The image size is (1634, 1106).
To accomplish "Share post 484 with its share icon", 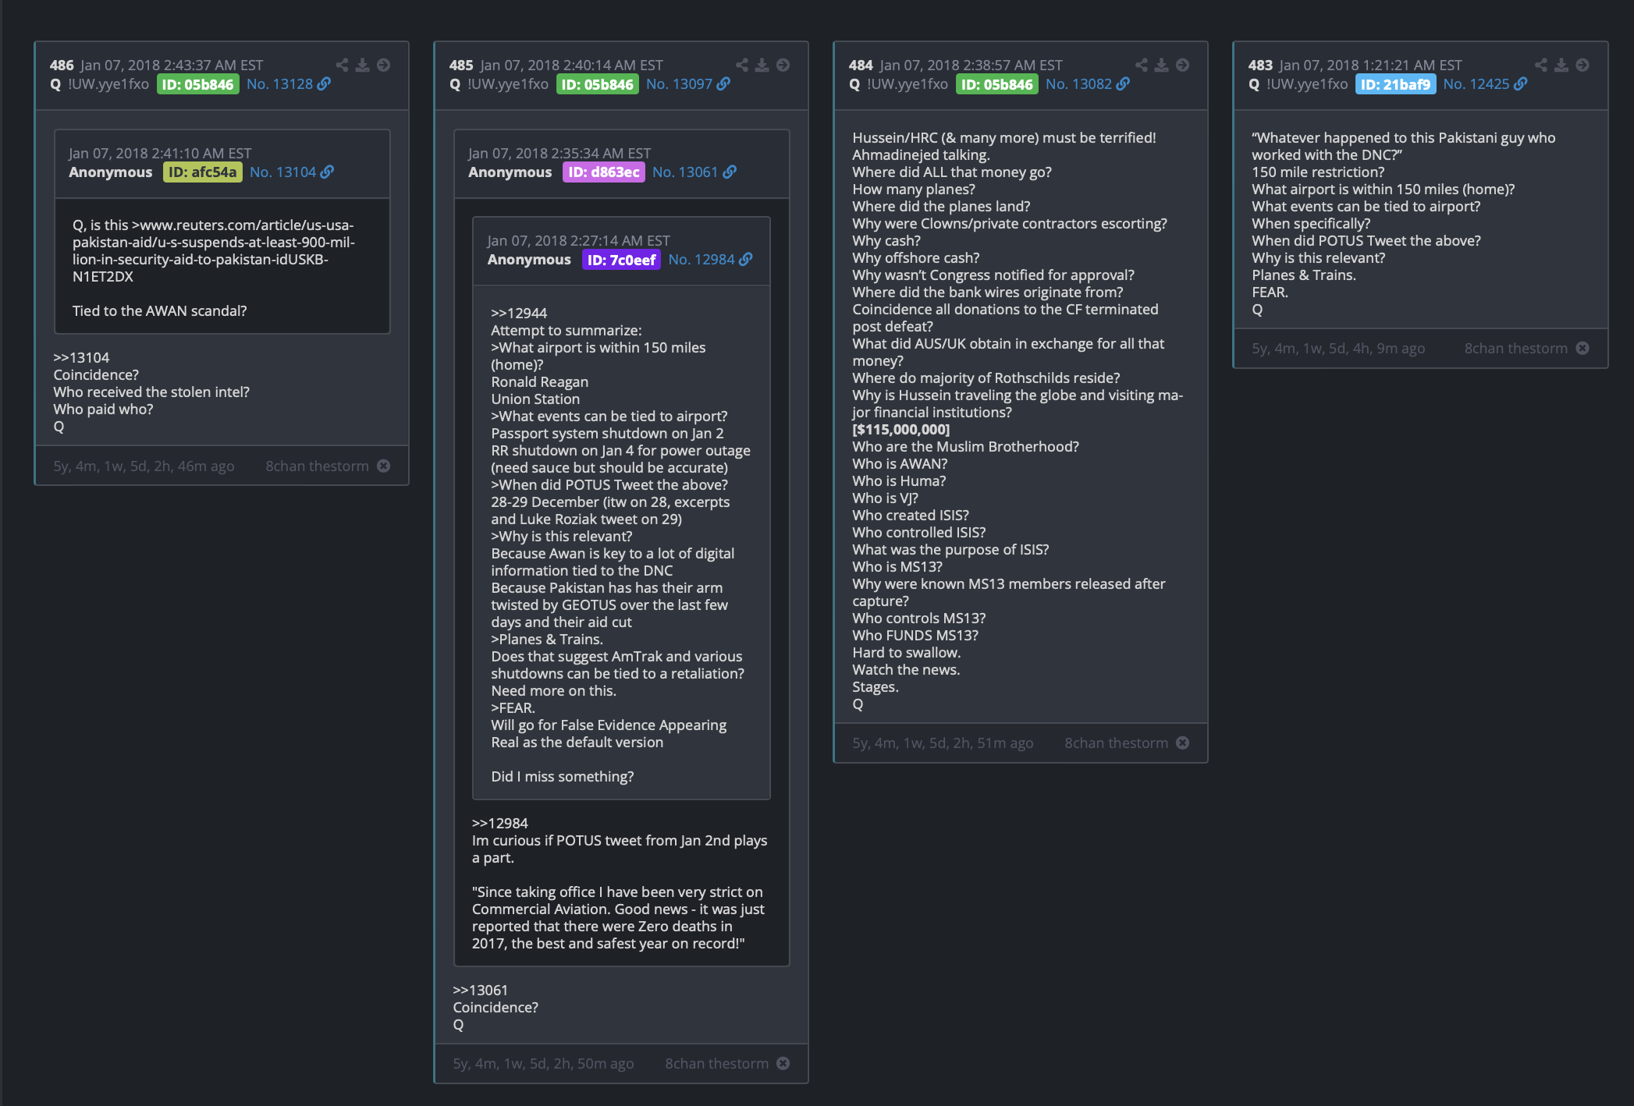I will 1141,65.
